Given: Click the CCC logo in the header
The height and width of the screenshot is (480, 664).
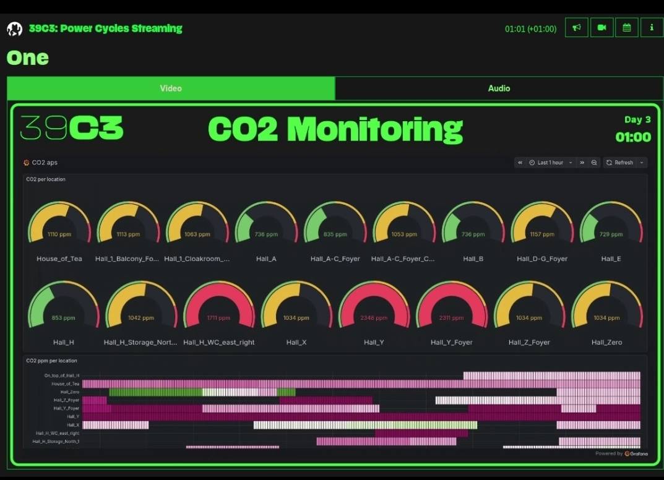Looking at the screenshot, I should (14, 28).
